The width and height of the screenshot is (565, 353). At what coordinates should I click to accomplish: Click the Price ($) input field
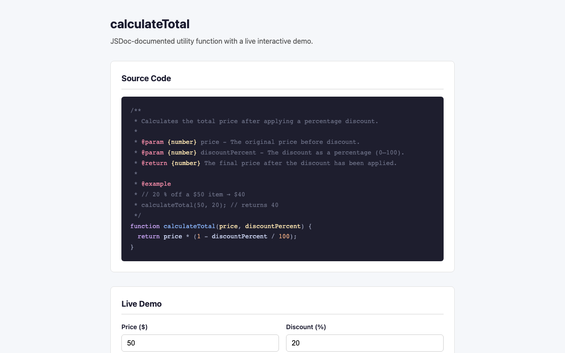pos(200,343)
